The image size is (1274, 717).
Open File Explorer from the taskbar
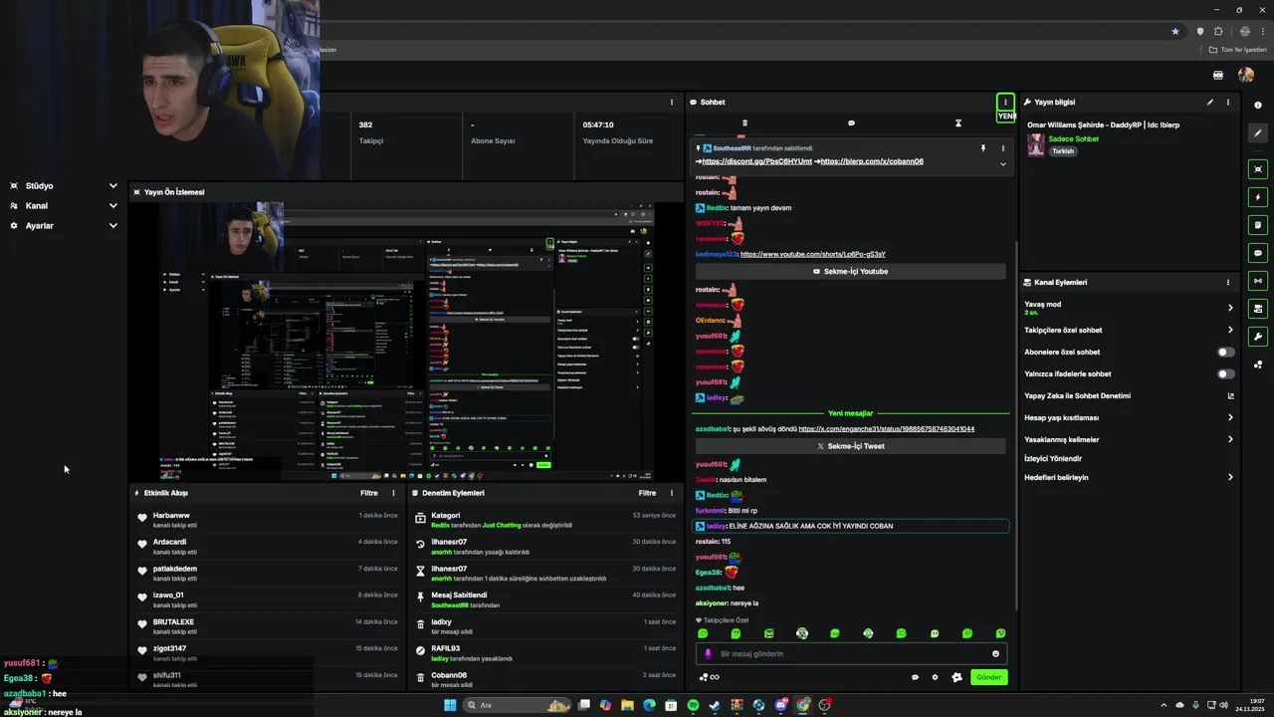click(627, 705)
